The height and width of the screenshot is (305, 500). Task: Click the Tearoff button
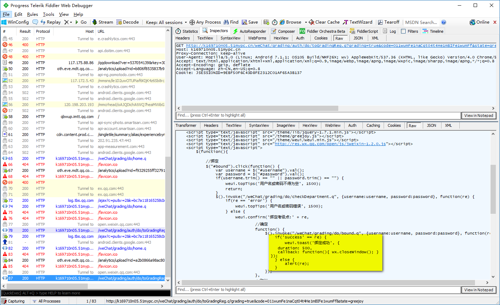[389, 22]
